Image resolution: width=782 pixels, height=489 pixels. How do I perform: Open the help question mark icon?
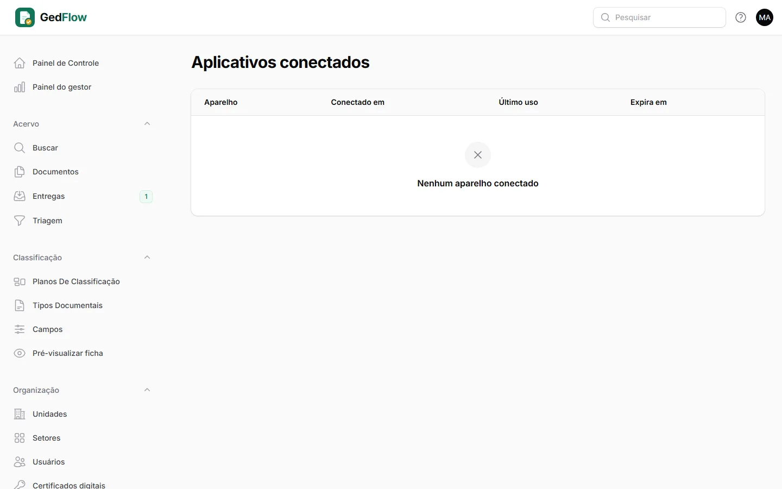[741, 17]
